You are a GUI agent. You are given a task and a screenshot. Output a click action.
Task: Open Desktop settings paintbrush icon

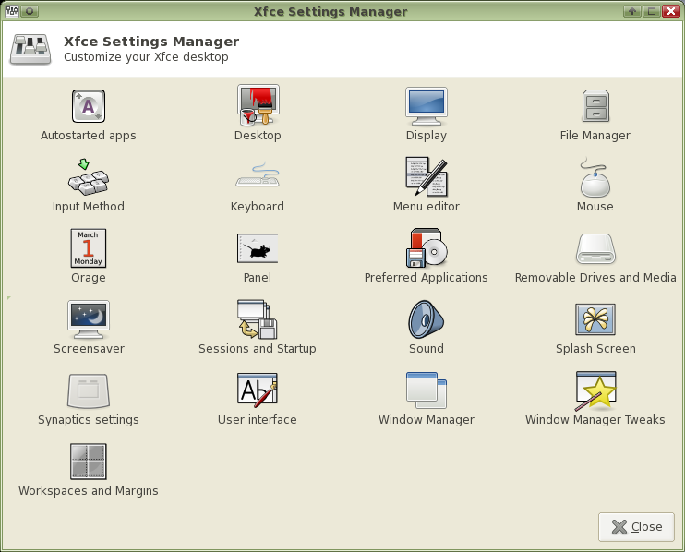258,105
